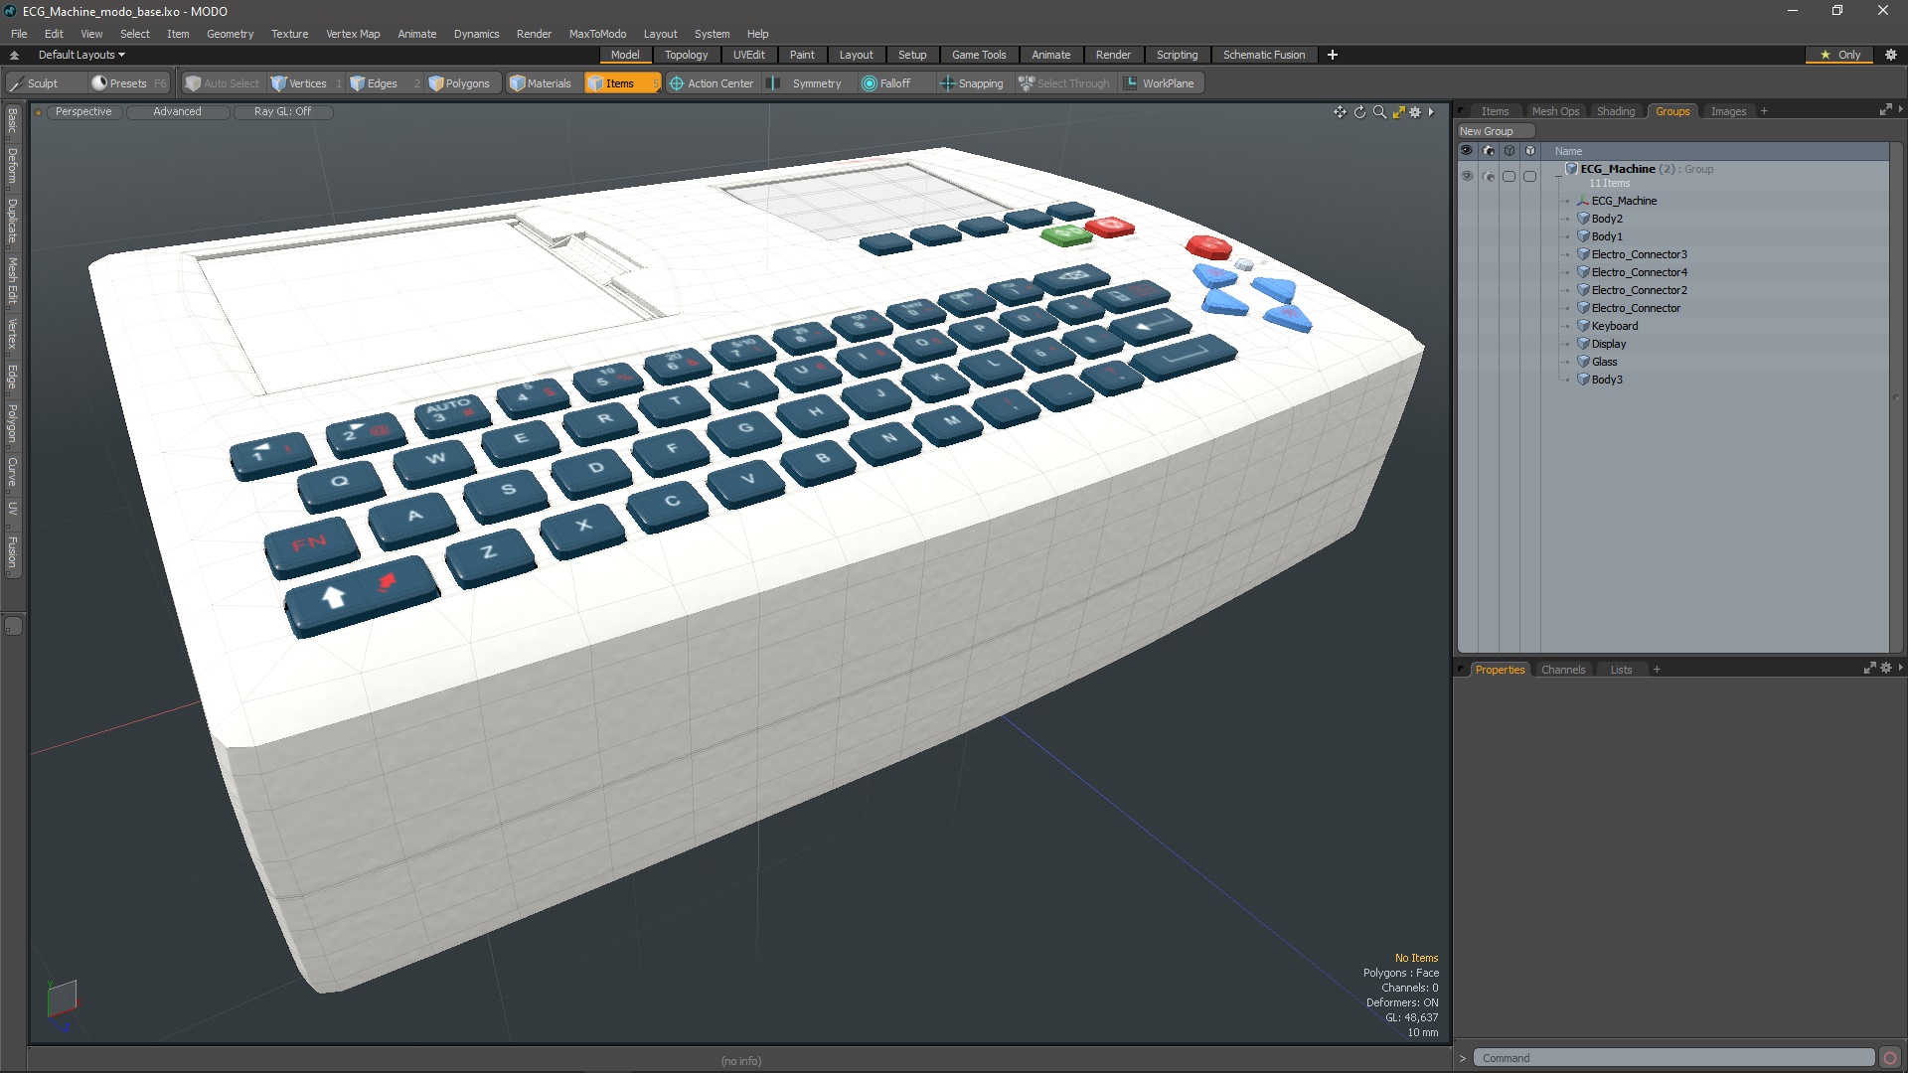Click the viewport rotate icon
Viewport: 1908px width, 1073px height.
pos(1359,112)
